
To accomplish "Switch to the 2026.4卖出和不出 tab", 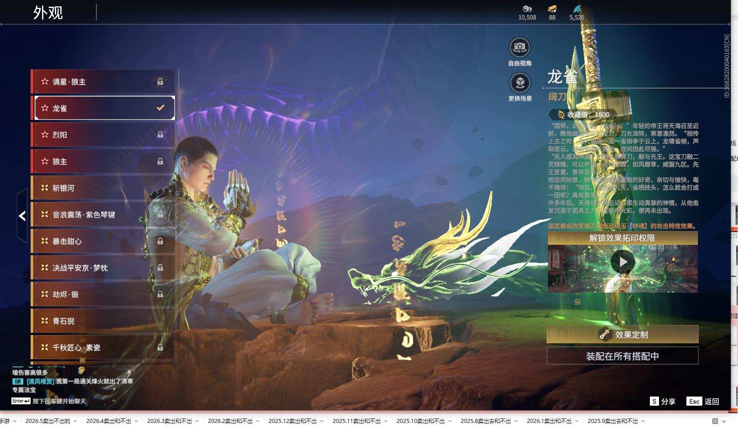I will click(x=109, y=421).
